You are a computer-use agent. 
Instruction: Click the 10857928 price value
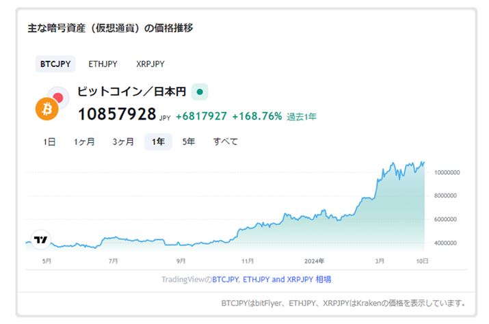(116, 114)
